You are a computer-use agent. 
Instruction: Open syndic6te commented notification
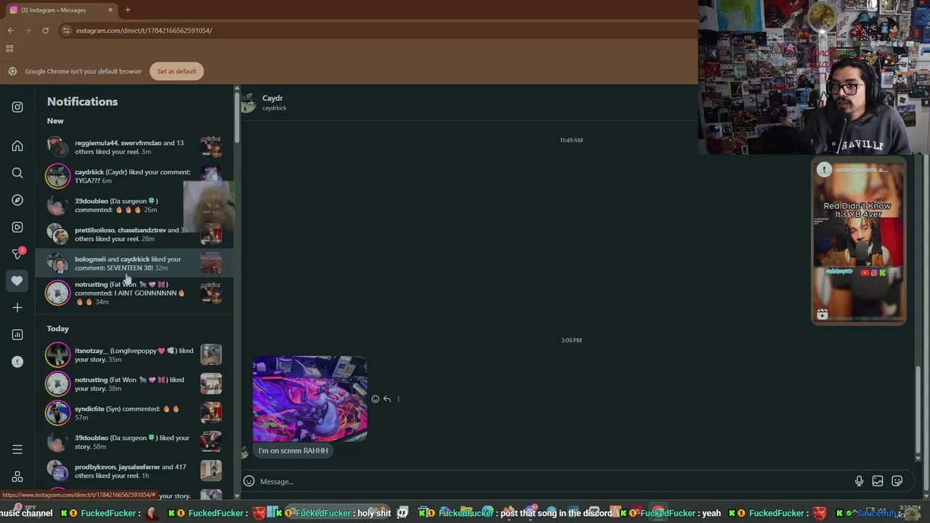pyautogui.click(x=134, y=413)
